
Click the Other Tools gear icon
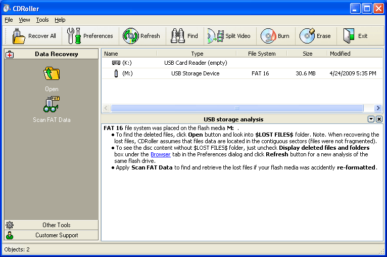[10, 225]
